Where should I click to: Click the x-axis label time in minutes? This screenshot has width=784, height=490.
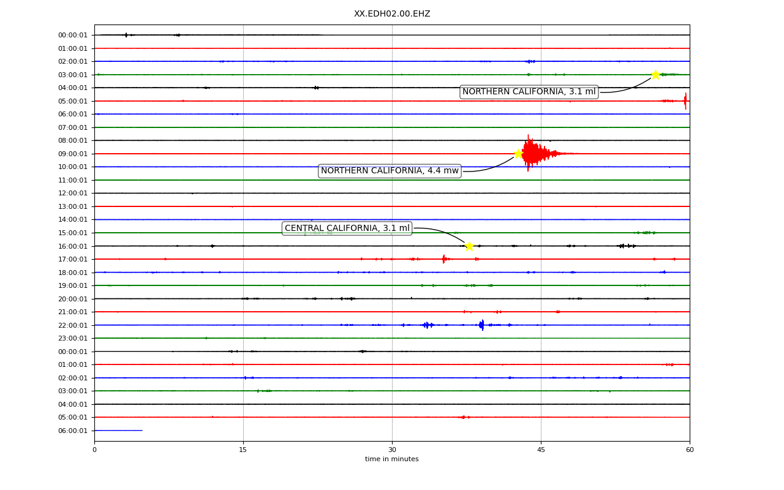(x=392, y=459)
